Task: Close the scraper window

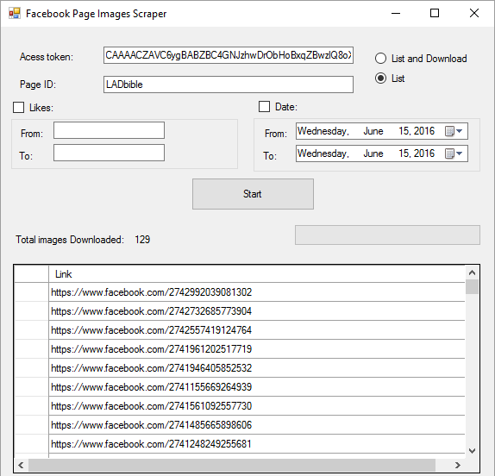Action: coord(474,13)
